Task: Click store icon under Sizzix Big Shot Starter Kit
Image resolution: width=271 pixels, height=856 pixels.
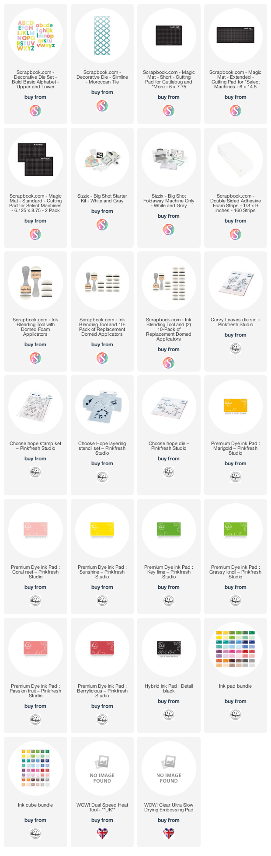Action: tap(102, 224)
